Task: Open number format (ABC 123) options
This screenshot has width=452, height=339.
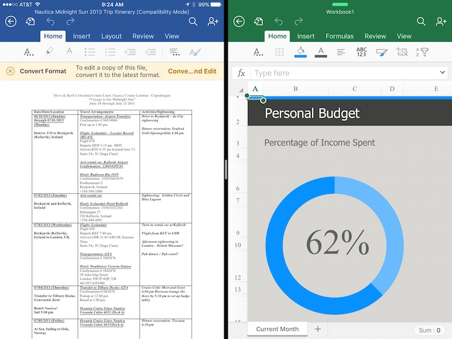Action: coord(362,52)
